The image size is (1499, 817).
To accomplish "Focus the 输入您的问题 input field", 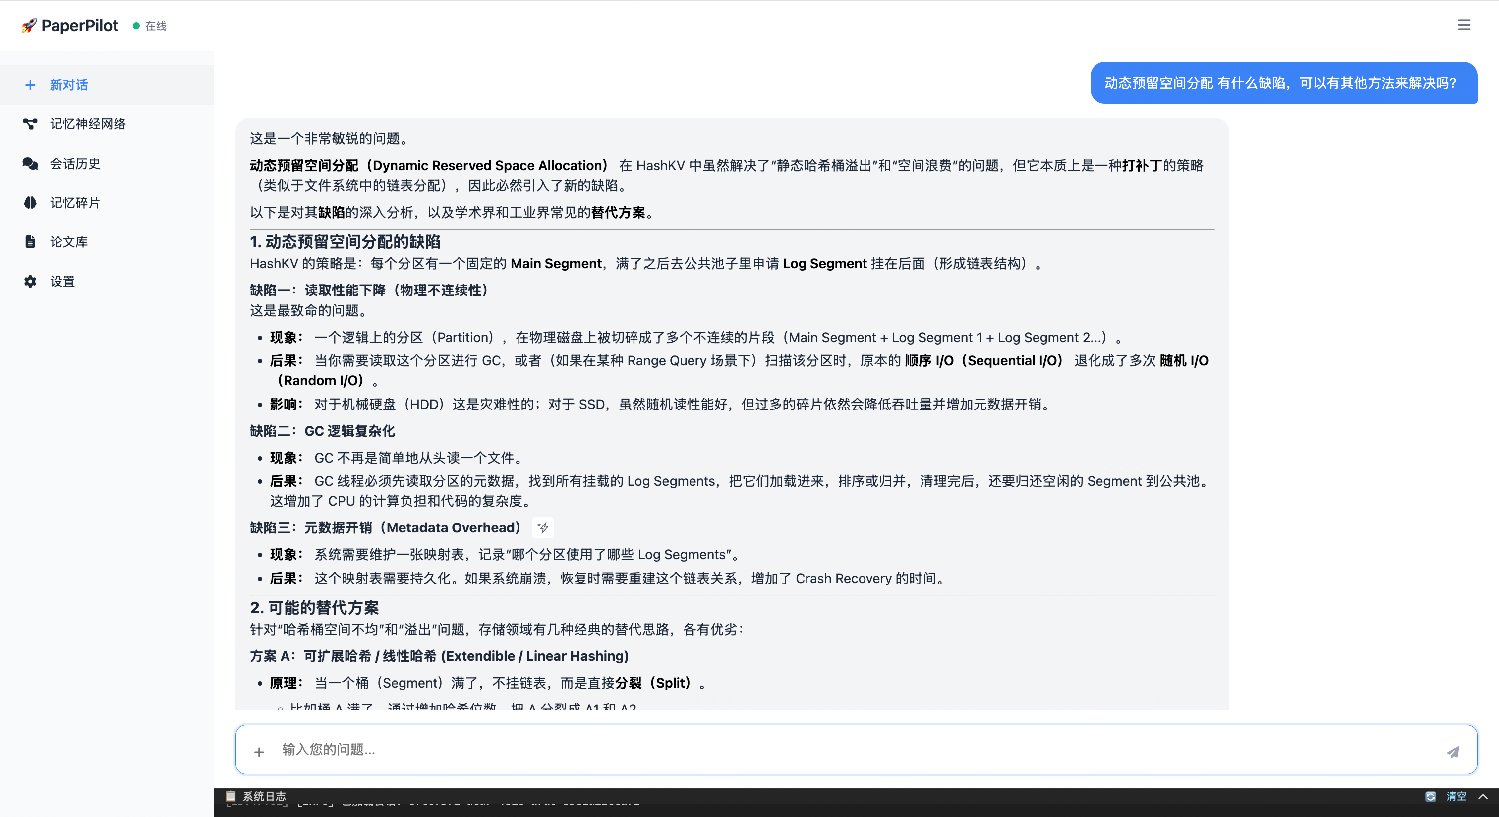I will (x=856, y=750).
